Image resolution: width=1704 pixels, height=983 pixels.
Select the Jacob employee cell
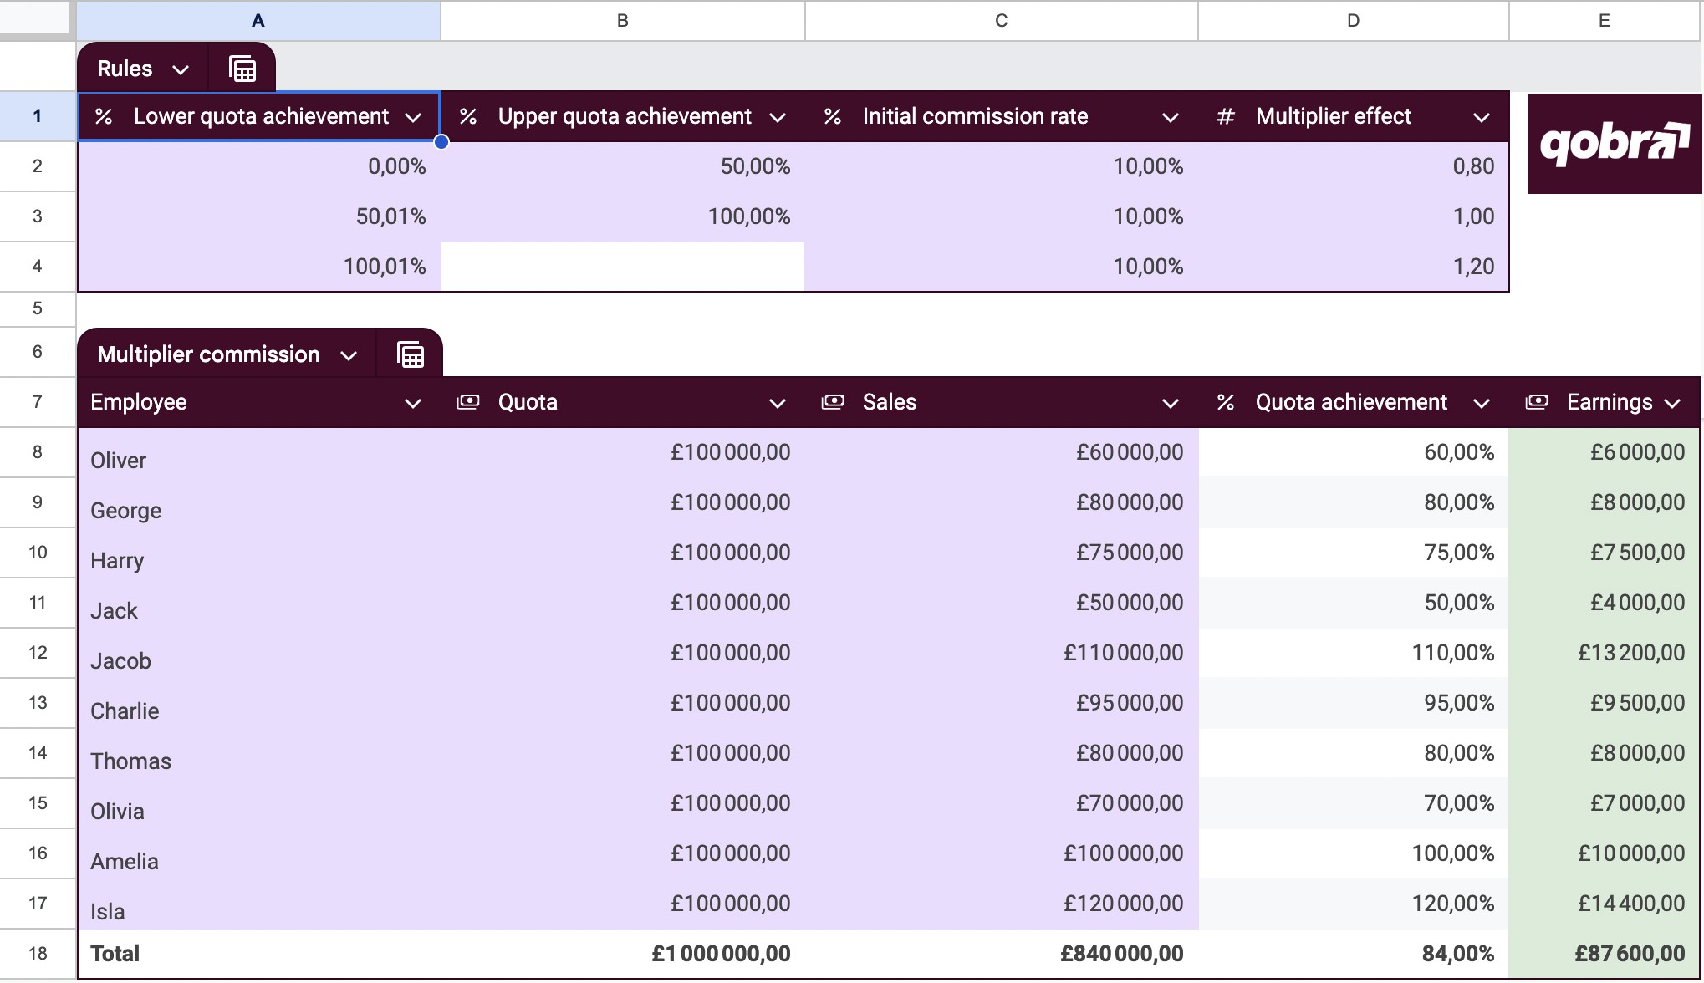click(259, 653)
